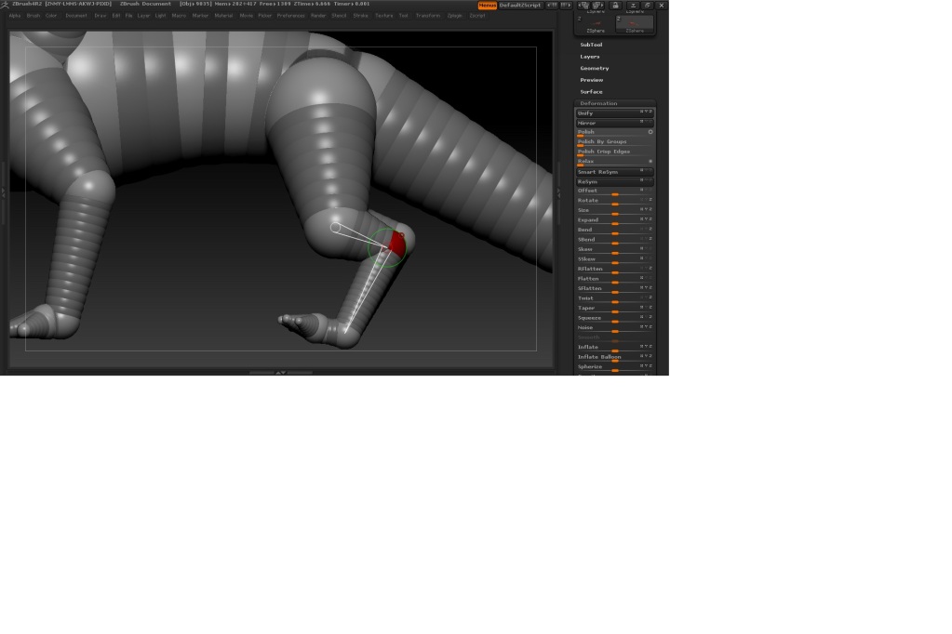Expand the Geometry sub-palette

point(595,69)
